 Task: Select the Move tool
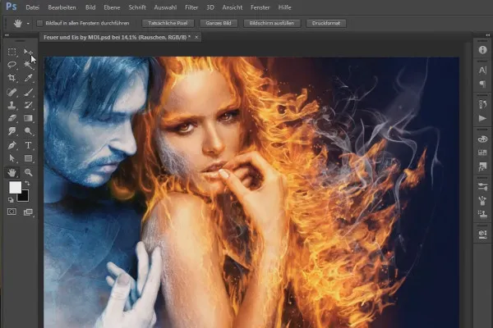point(28,52)
